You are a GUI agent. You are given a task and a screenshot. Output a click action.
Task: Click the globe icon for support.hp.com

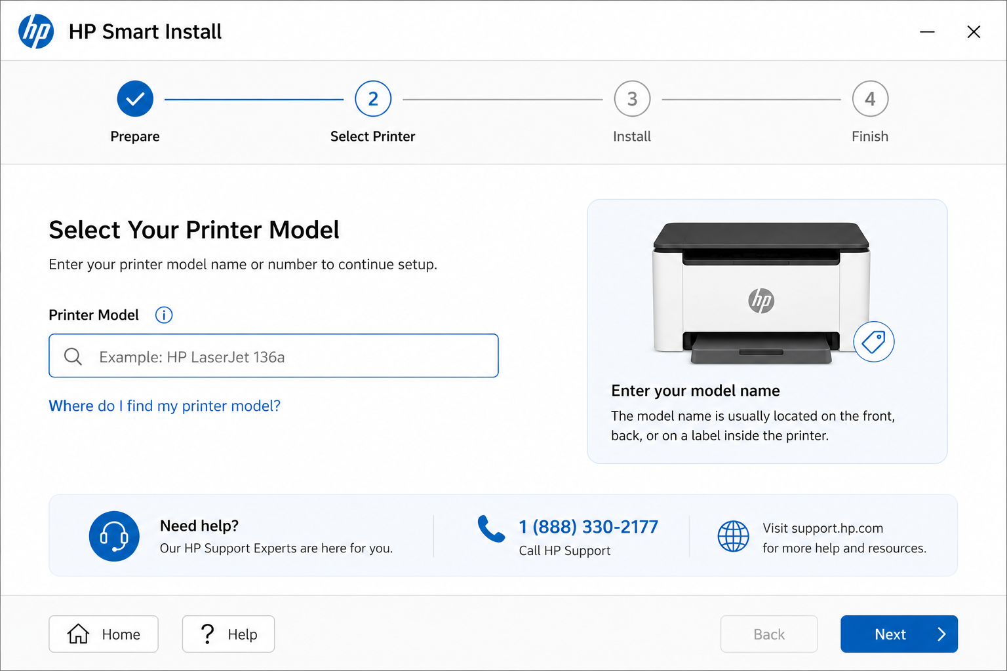pyautogui.click(x=733, y=536)
